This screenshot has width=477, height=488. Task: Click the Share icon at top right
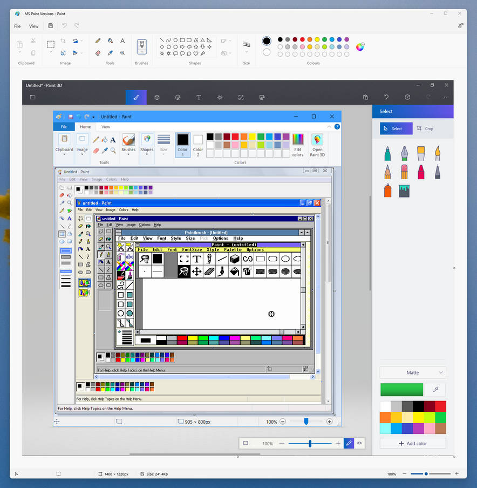click(460, 26)
